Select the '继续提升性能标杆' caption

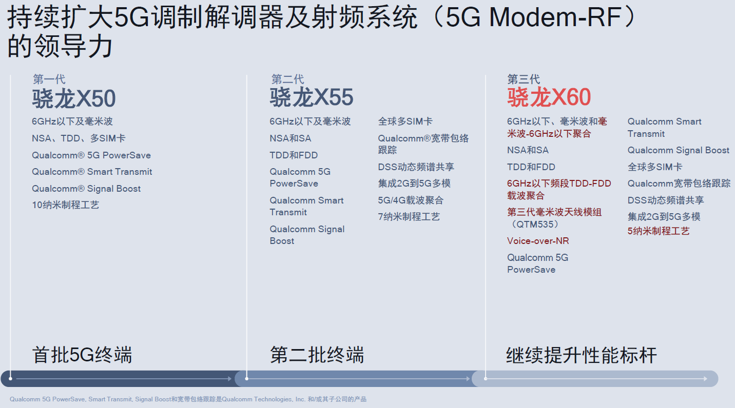582,355
